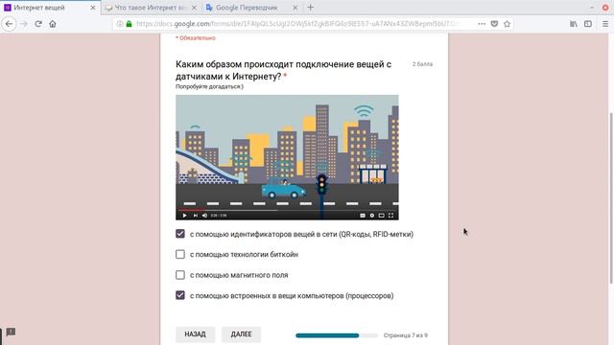Close the Google Переводчик tab

295,8
